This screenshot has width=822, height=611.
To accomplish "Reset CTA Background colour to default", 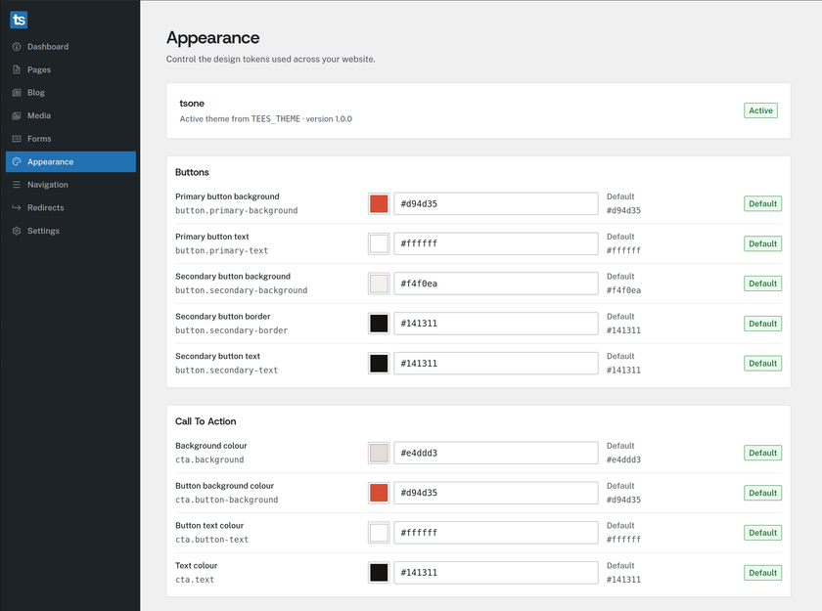I will [762, 453].
